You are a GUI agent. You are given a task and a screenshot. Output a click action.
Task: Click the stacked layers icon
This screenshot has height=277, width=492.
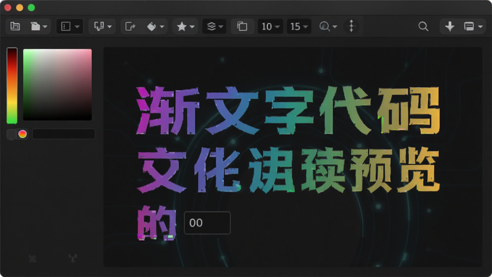pos(211,26)
